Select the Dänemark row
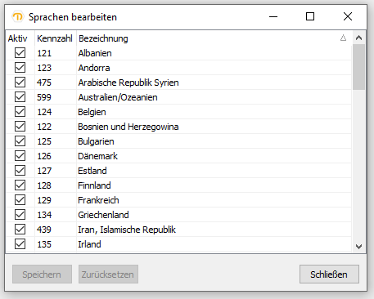This screenshot has height=299, width=374. click(178, 156)
